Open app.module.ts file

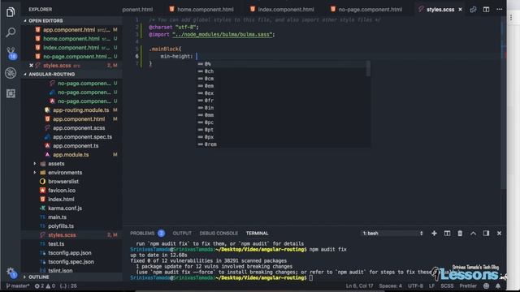pyautogui.click(x=71, y=155)
